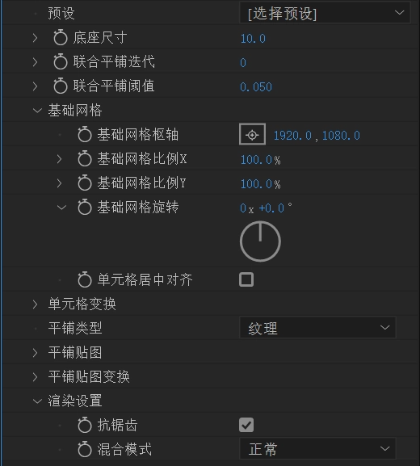Open the 平铺类型 dropdown showing 纹理
The height and width of the screenshot is (466, 420).
(317, 328)
